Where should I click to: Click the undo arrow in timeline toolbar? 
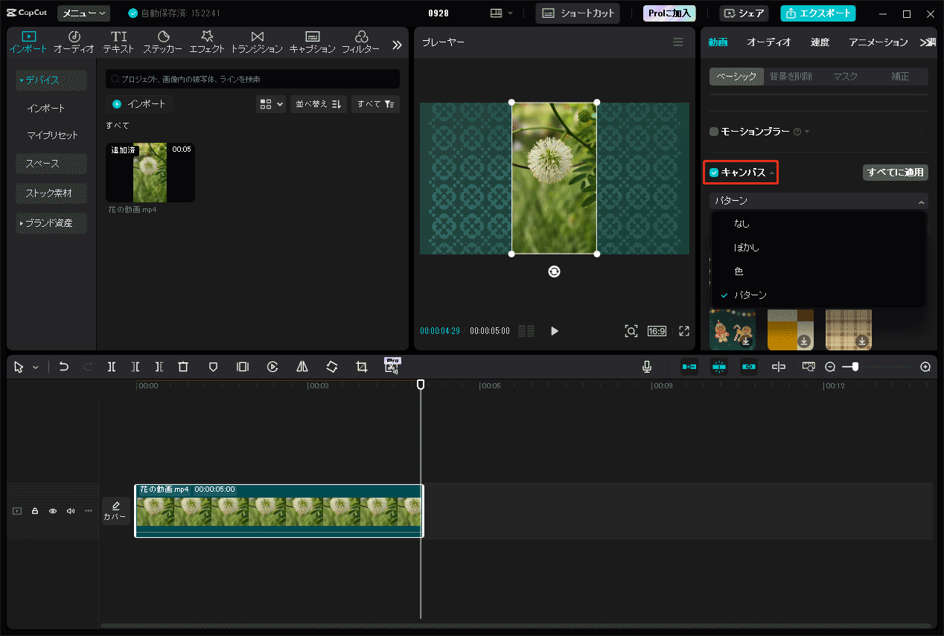pos(64,367)
